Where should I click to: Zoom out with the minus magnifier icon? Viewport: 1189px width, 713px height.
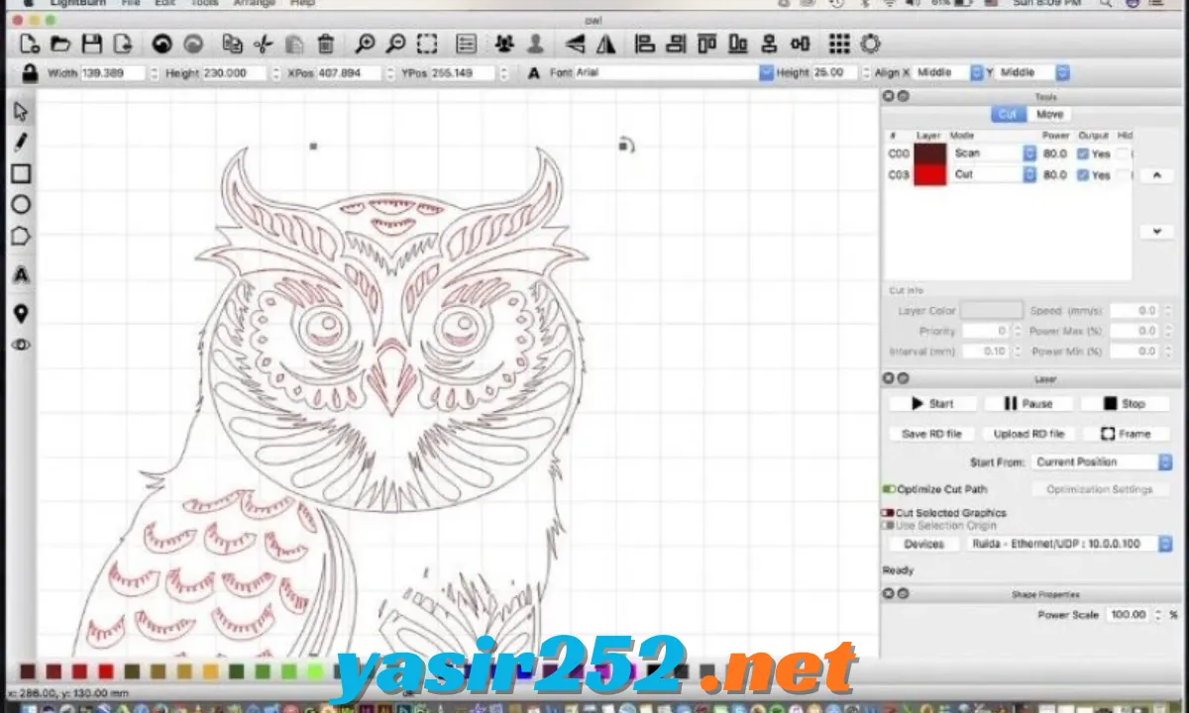395,44
